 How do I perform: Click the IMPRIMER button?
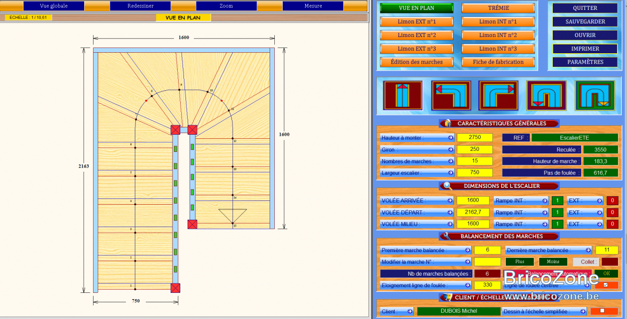click(x=585, y=49)
